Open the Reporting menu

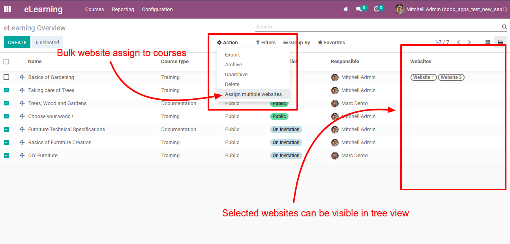[x=123, y=9]
